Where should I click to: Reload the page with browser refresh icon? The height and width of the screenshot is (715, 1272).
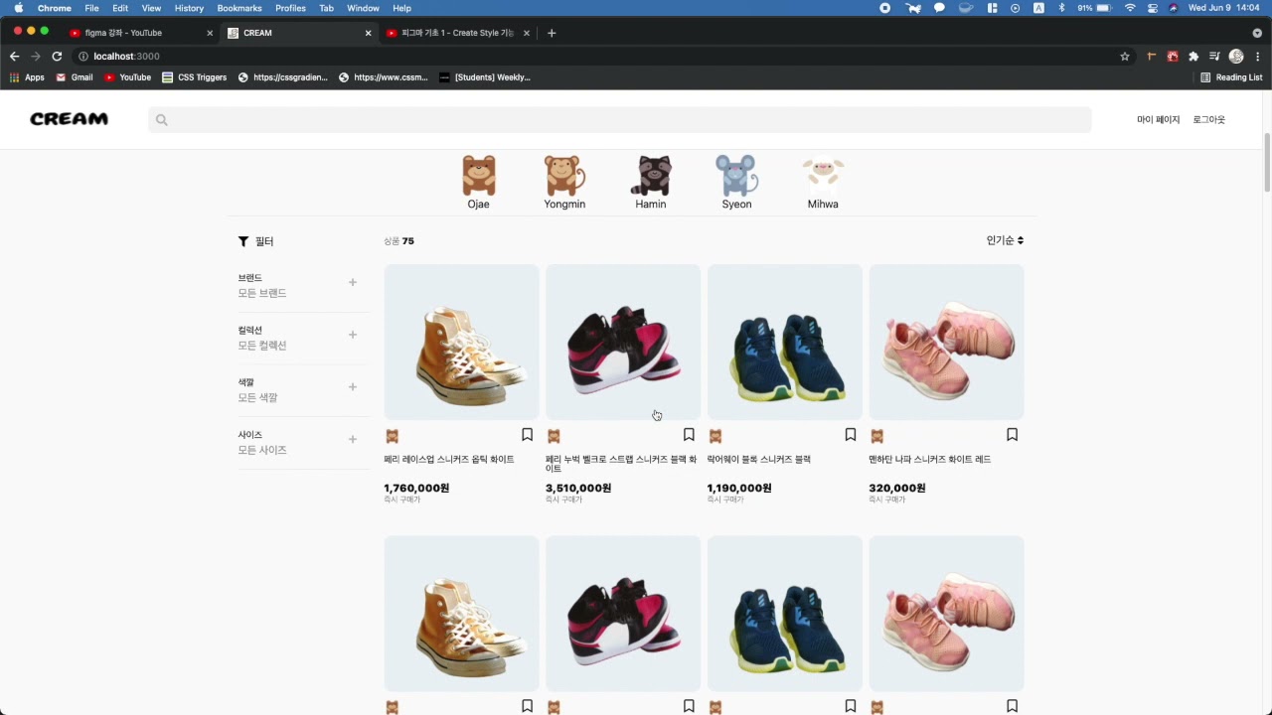(x=57, y=57)
